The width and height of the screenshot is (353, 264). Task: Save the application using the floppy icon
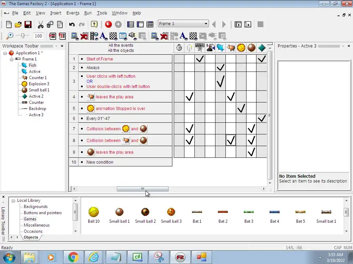[x=28, y=24]
